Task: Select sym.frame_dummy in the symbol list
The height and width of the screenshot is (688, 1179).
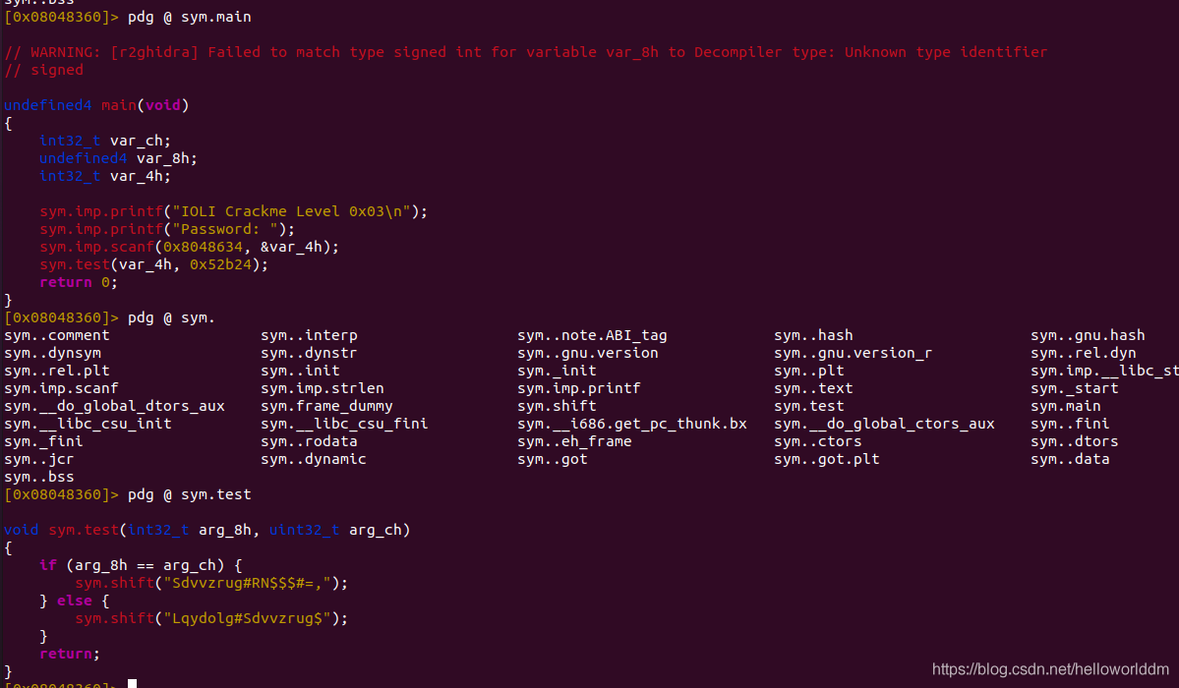Action: click(326, 406)
